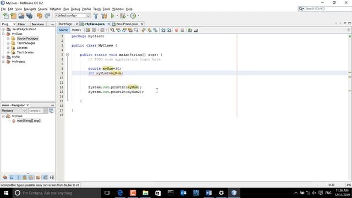Open the Refactor menu
The image size is (352, 198).
click(x=55, y=9)
